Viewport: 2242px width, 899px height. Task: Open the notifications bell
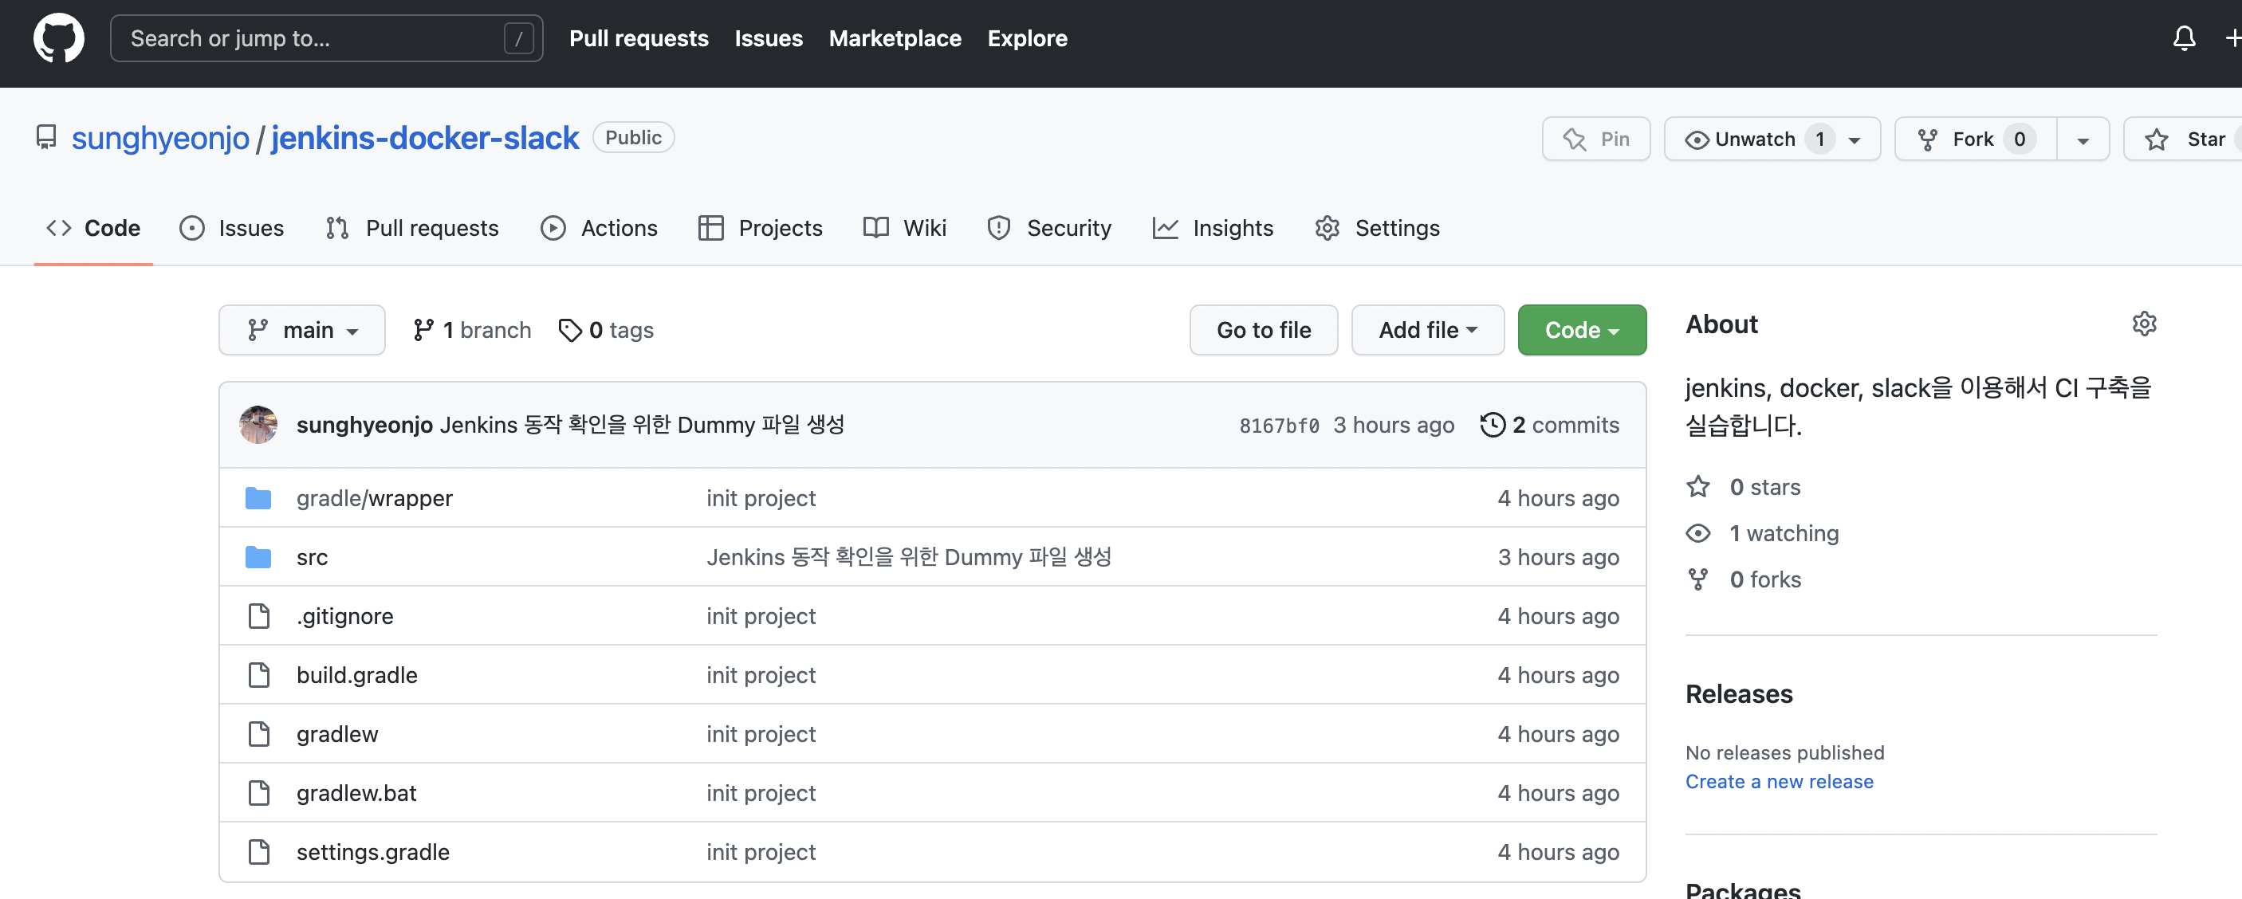pos(2184,38)
